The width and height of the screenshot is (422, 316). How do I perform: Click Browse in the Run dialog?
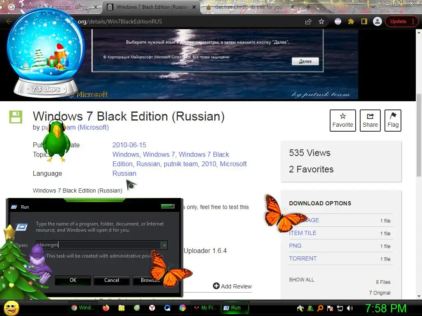(150, 280)
